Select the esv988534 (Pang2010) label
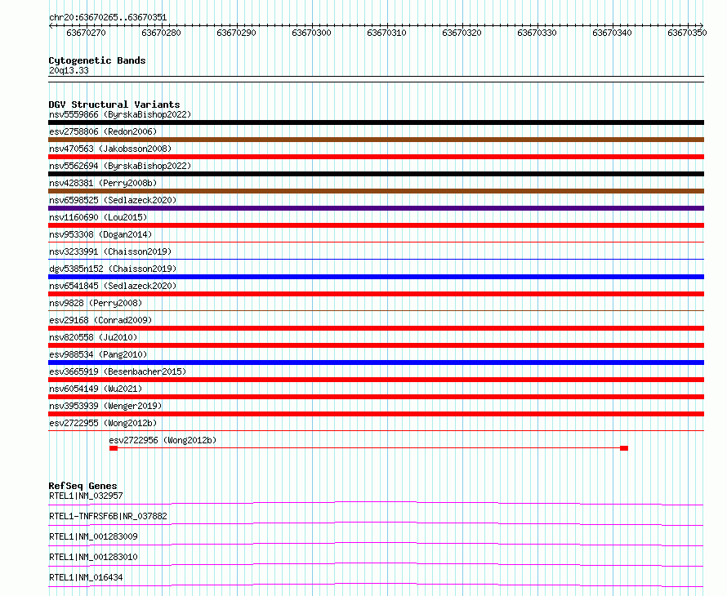 (98, 354)
